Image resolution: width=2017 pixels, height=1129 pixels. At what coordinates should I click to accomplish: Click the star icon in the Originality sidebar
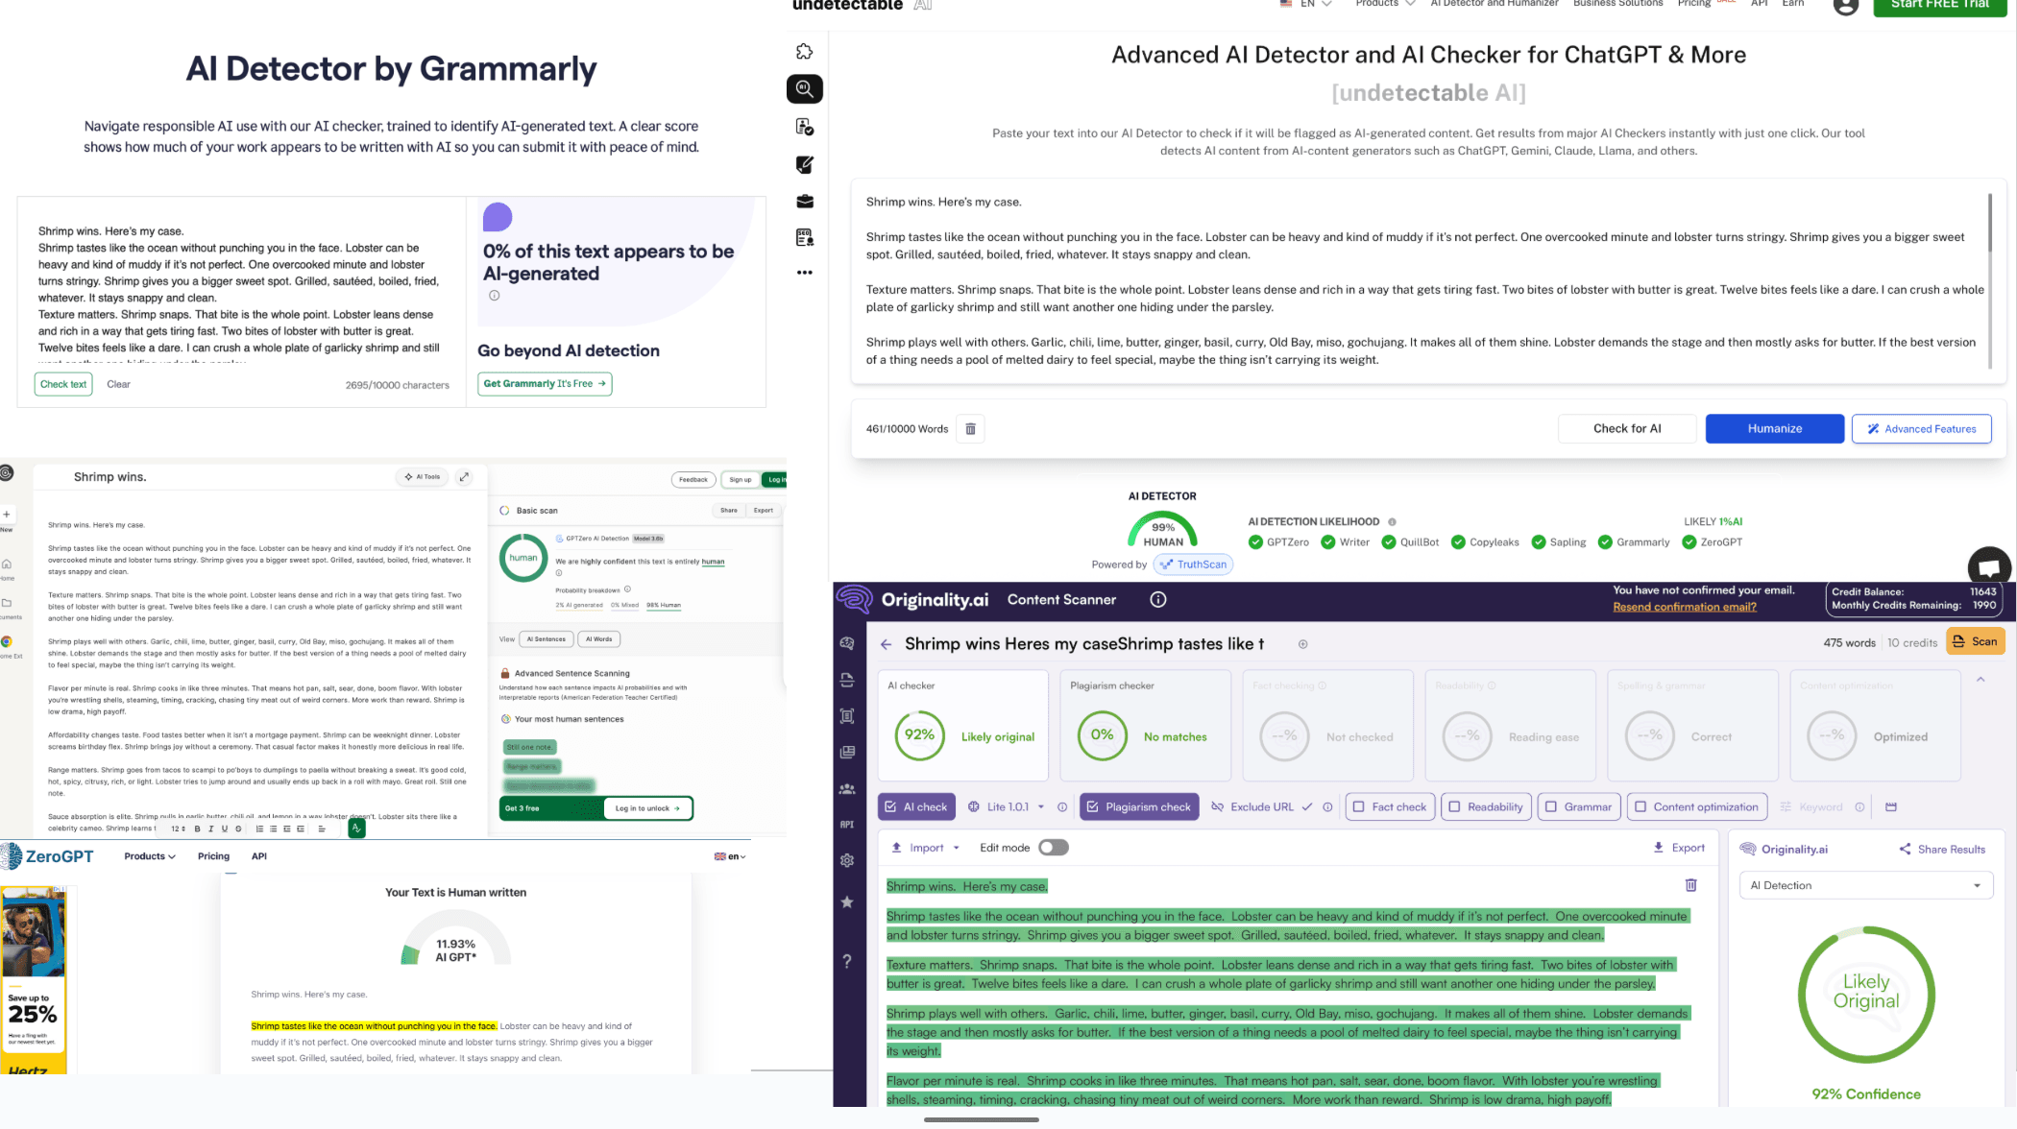click(847, 902)
